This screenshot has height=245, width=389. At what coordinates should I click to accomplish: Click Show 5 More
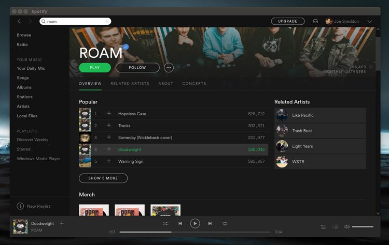pos(103,178)
